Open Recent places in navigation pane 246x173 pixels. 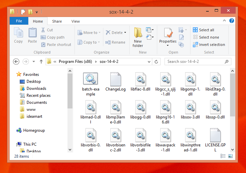(x=35, y=95)
